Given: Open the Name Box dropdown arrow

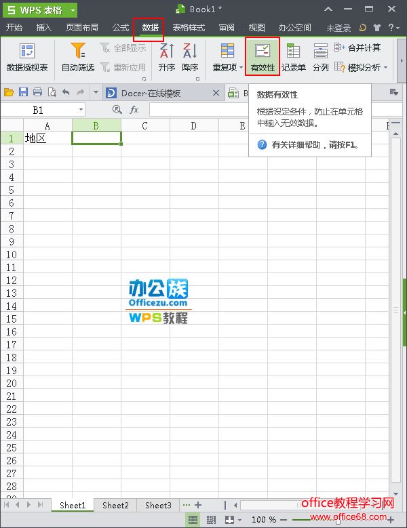Looking at the screenshot, I should [x=81, y=109].
